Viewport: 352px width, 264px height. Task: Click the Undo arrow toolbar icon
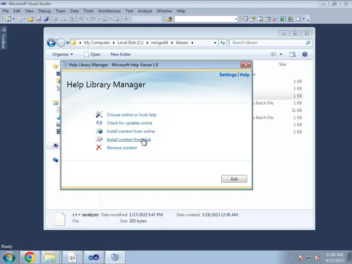coord(81,19)
